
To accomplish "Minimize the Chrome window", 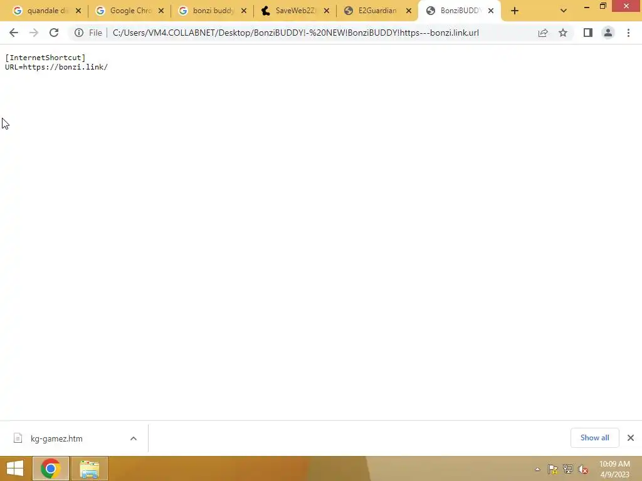I will pos(587,6).
